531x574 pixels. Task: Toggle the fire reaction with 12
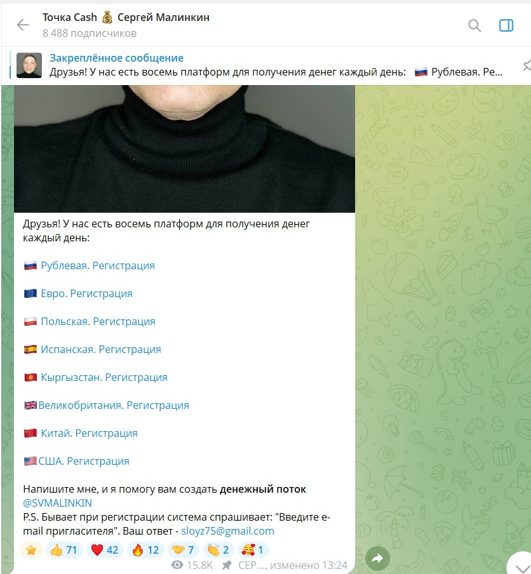[145, 550]
